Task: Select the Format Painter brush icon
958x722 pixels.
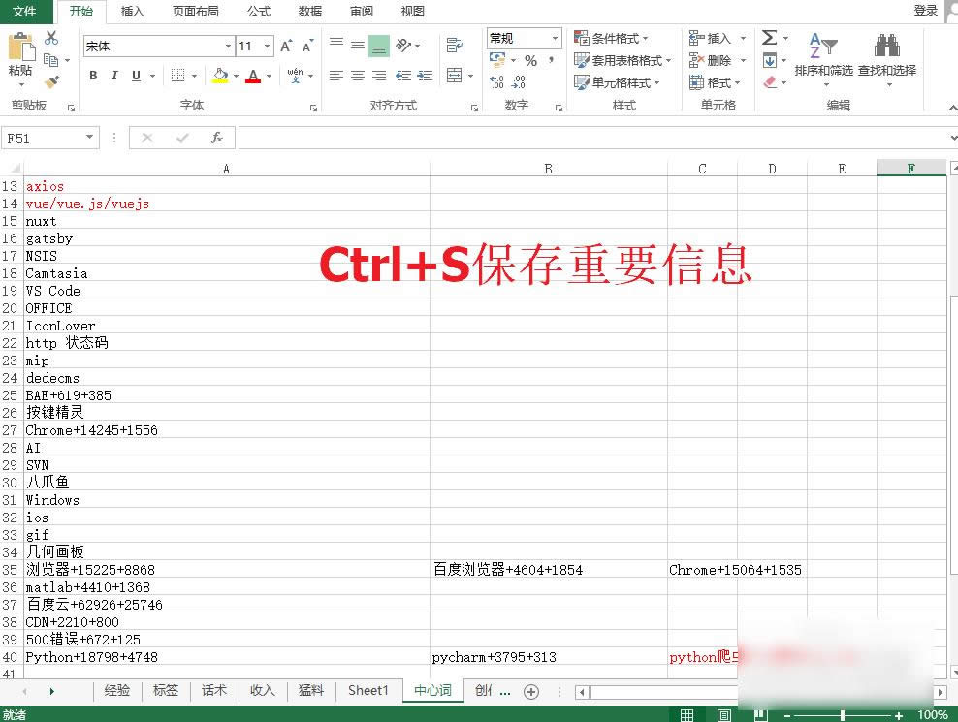Action: tap(51, 82)
